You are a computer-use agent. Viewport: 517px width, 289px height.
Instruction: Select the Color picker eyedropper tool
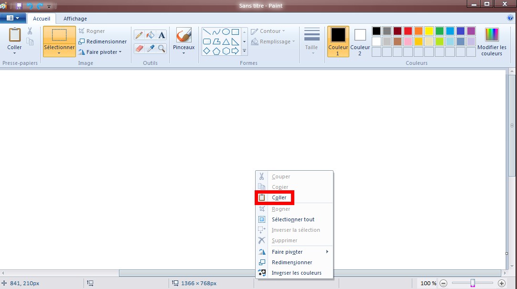(151, 48)
